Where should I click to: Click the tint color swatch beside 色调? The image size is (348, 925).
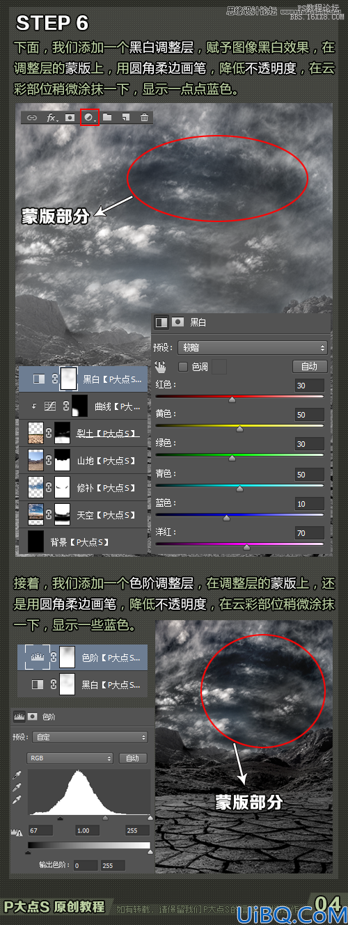click(219, 366)
